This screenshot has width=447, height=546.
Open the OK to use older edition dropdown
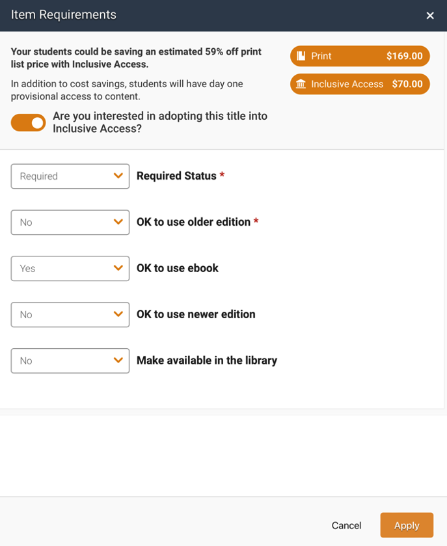pyautogui.click(x=70, y=222)
